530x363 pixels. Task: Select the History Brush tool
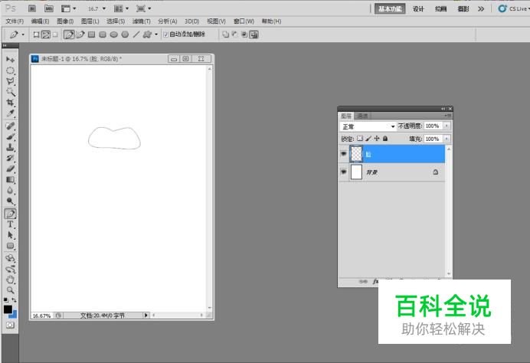point(10,159)
